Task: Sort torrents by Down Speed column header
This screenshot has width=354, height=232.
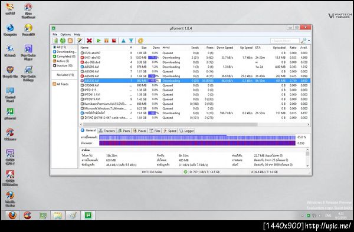Action: [x=225, y=48]
